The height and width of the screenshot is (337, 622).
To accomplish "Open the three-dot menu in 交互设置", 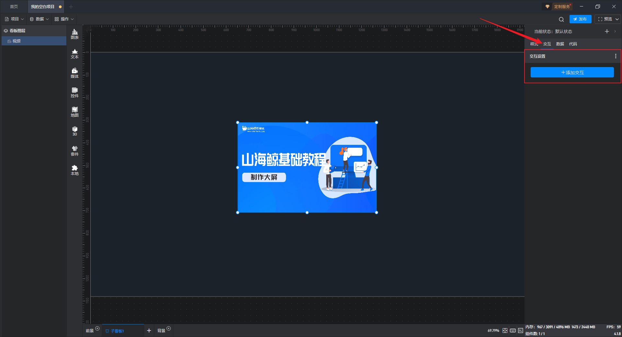I will point(616,56).
